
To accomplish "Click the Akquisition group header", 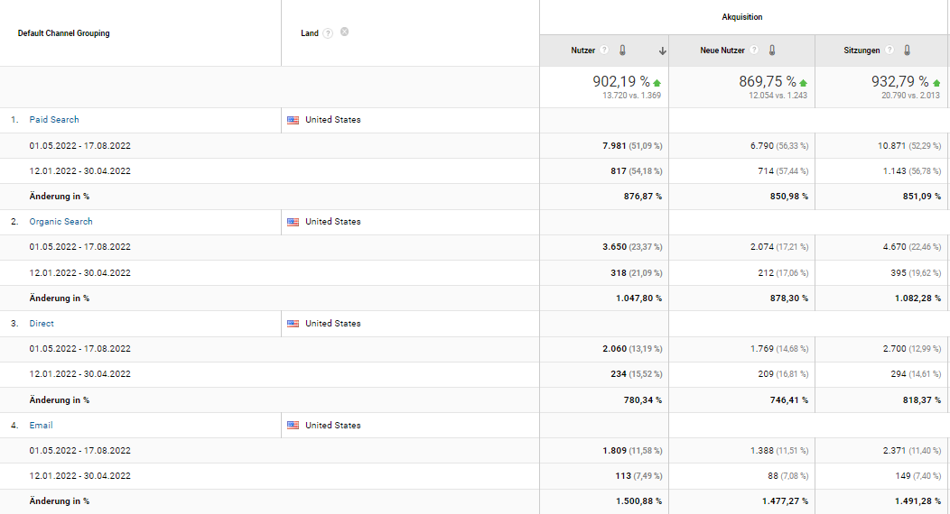I will (742, 17).
